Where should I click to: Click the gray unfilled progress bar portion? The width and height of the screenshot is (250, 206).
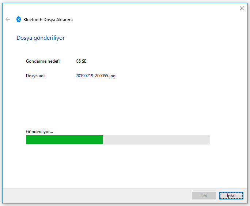156,140
